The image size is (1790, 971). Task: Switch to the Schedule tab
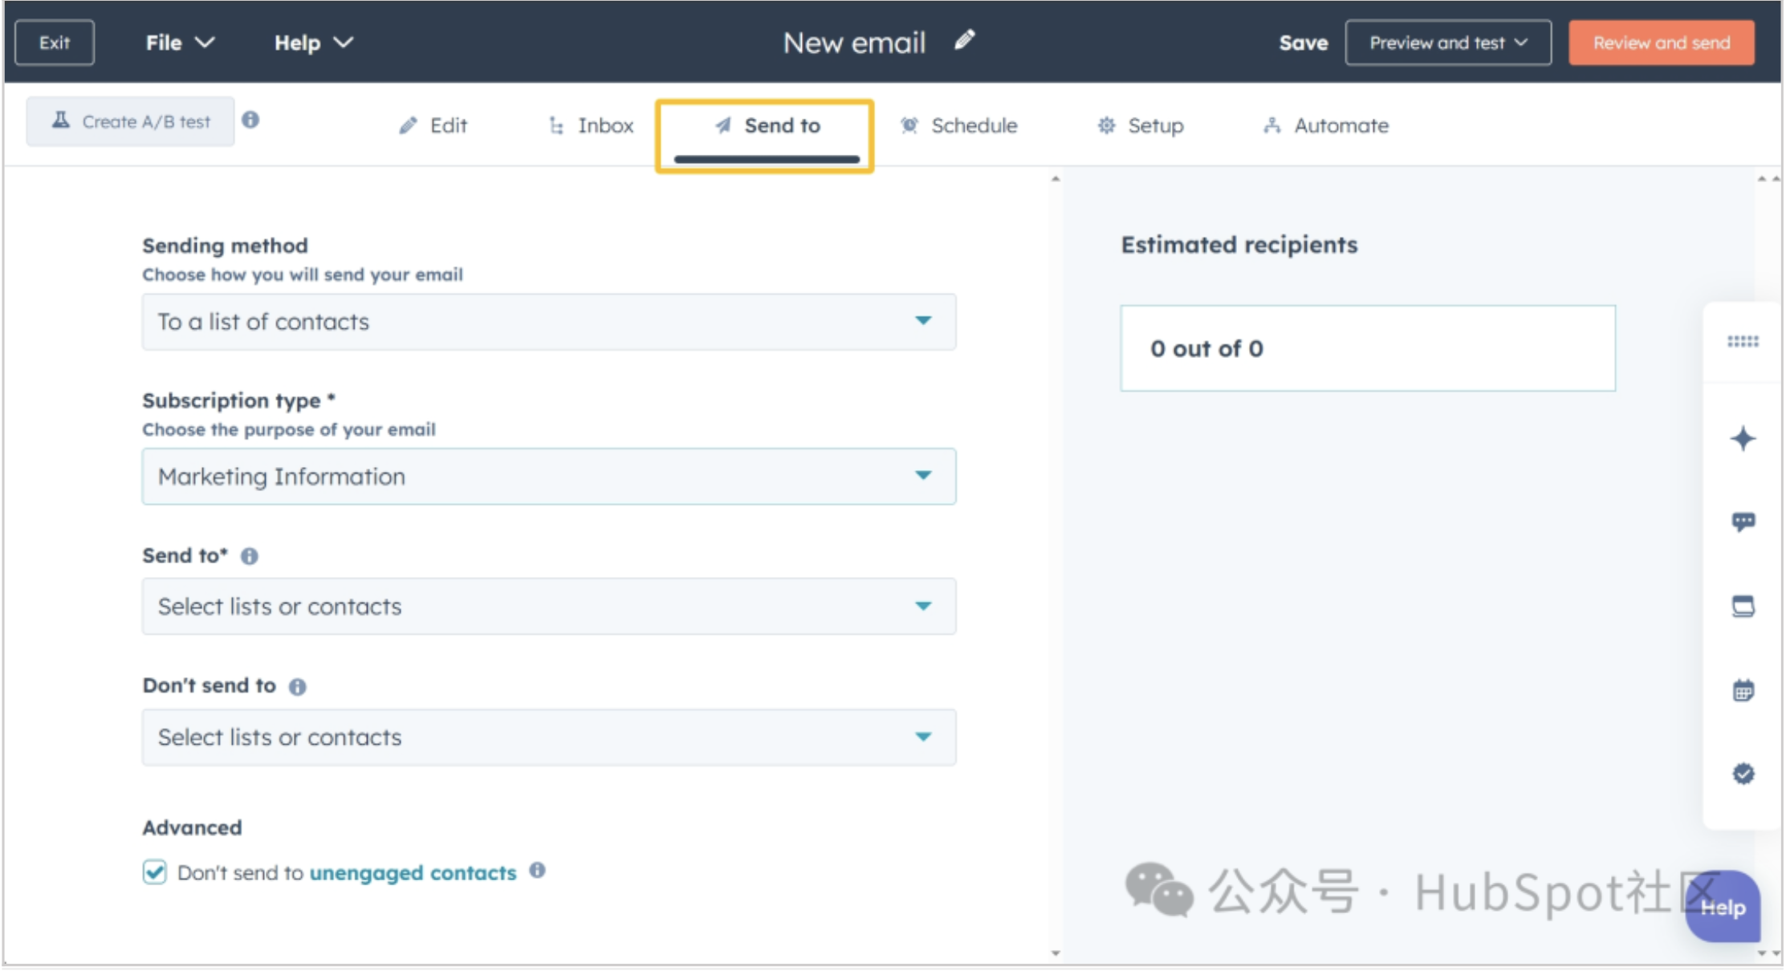pos(959,126)
